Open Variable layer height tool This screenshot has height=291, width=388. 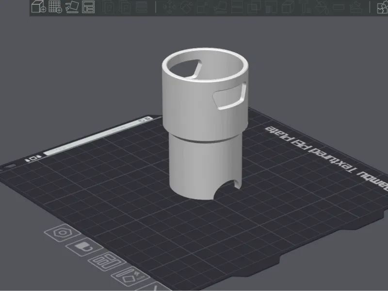142,7
